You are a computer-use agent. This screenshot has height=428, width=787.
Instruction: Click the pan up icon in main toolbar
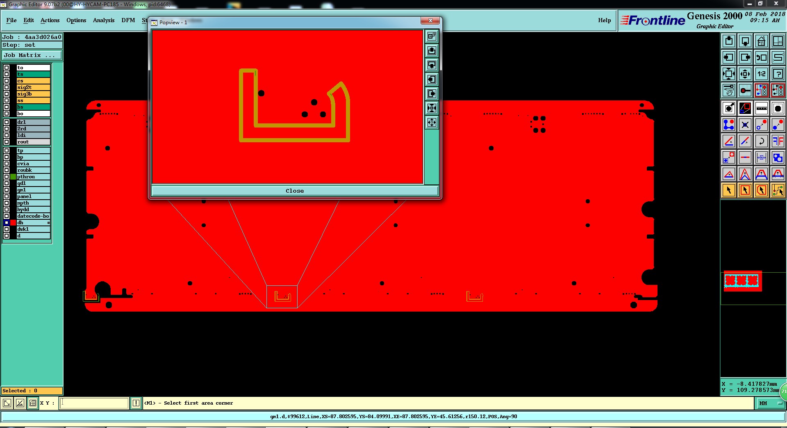729,41
